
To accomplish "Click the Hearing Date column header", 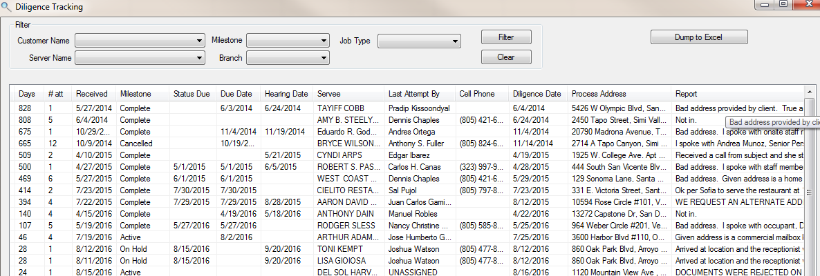I will pos(287,94).
